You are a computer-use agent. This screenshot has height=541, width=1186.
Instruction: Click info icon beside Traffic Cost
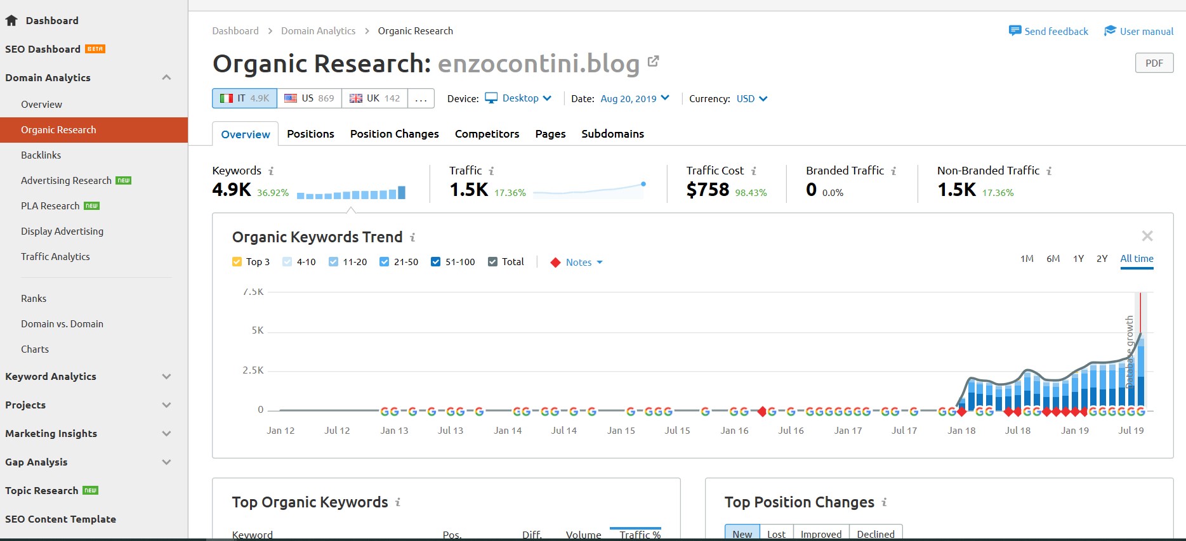click(754, 171)
